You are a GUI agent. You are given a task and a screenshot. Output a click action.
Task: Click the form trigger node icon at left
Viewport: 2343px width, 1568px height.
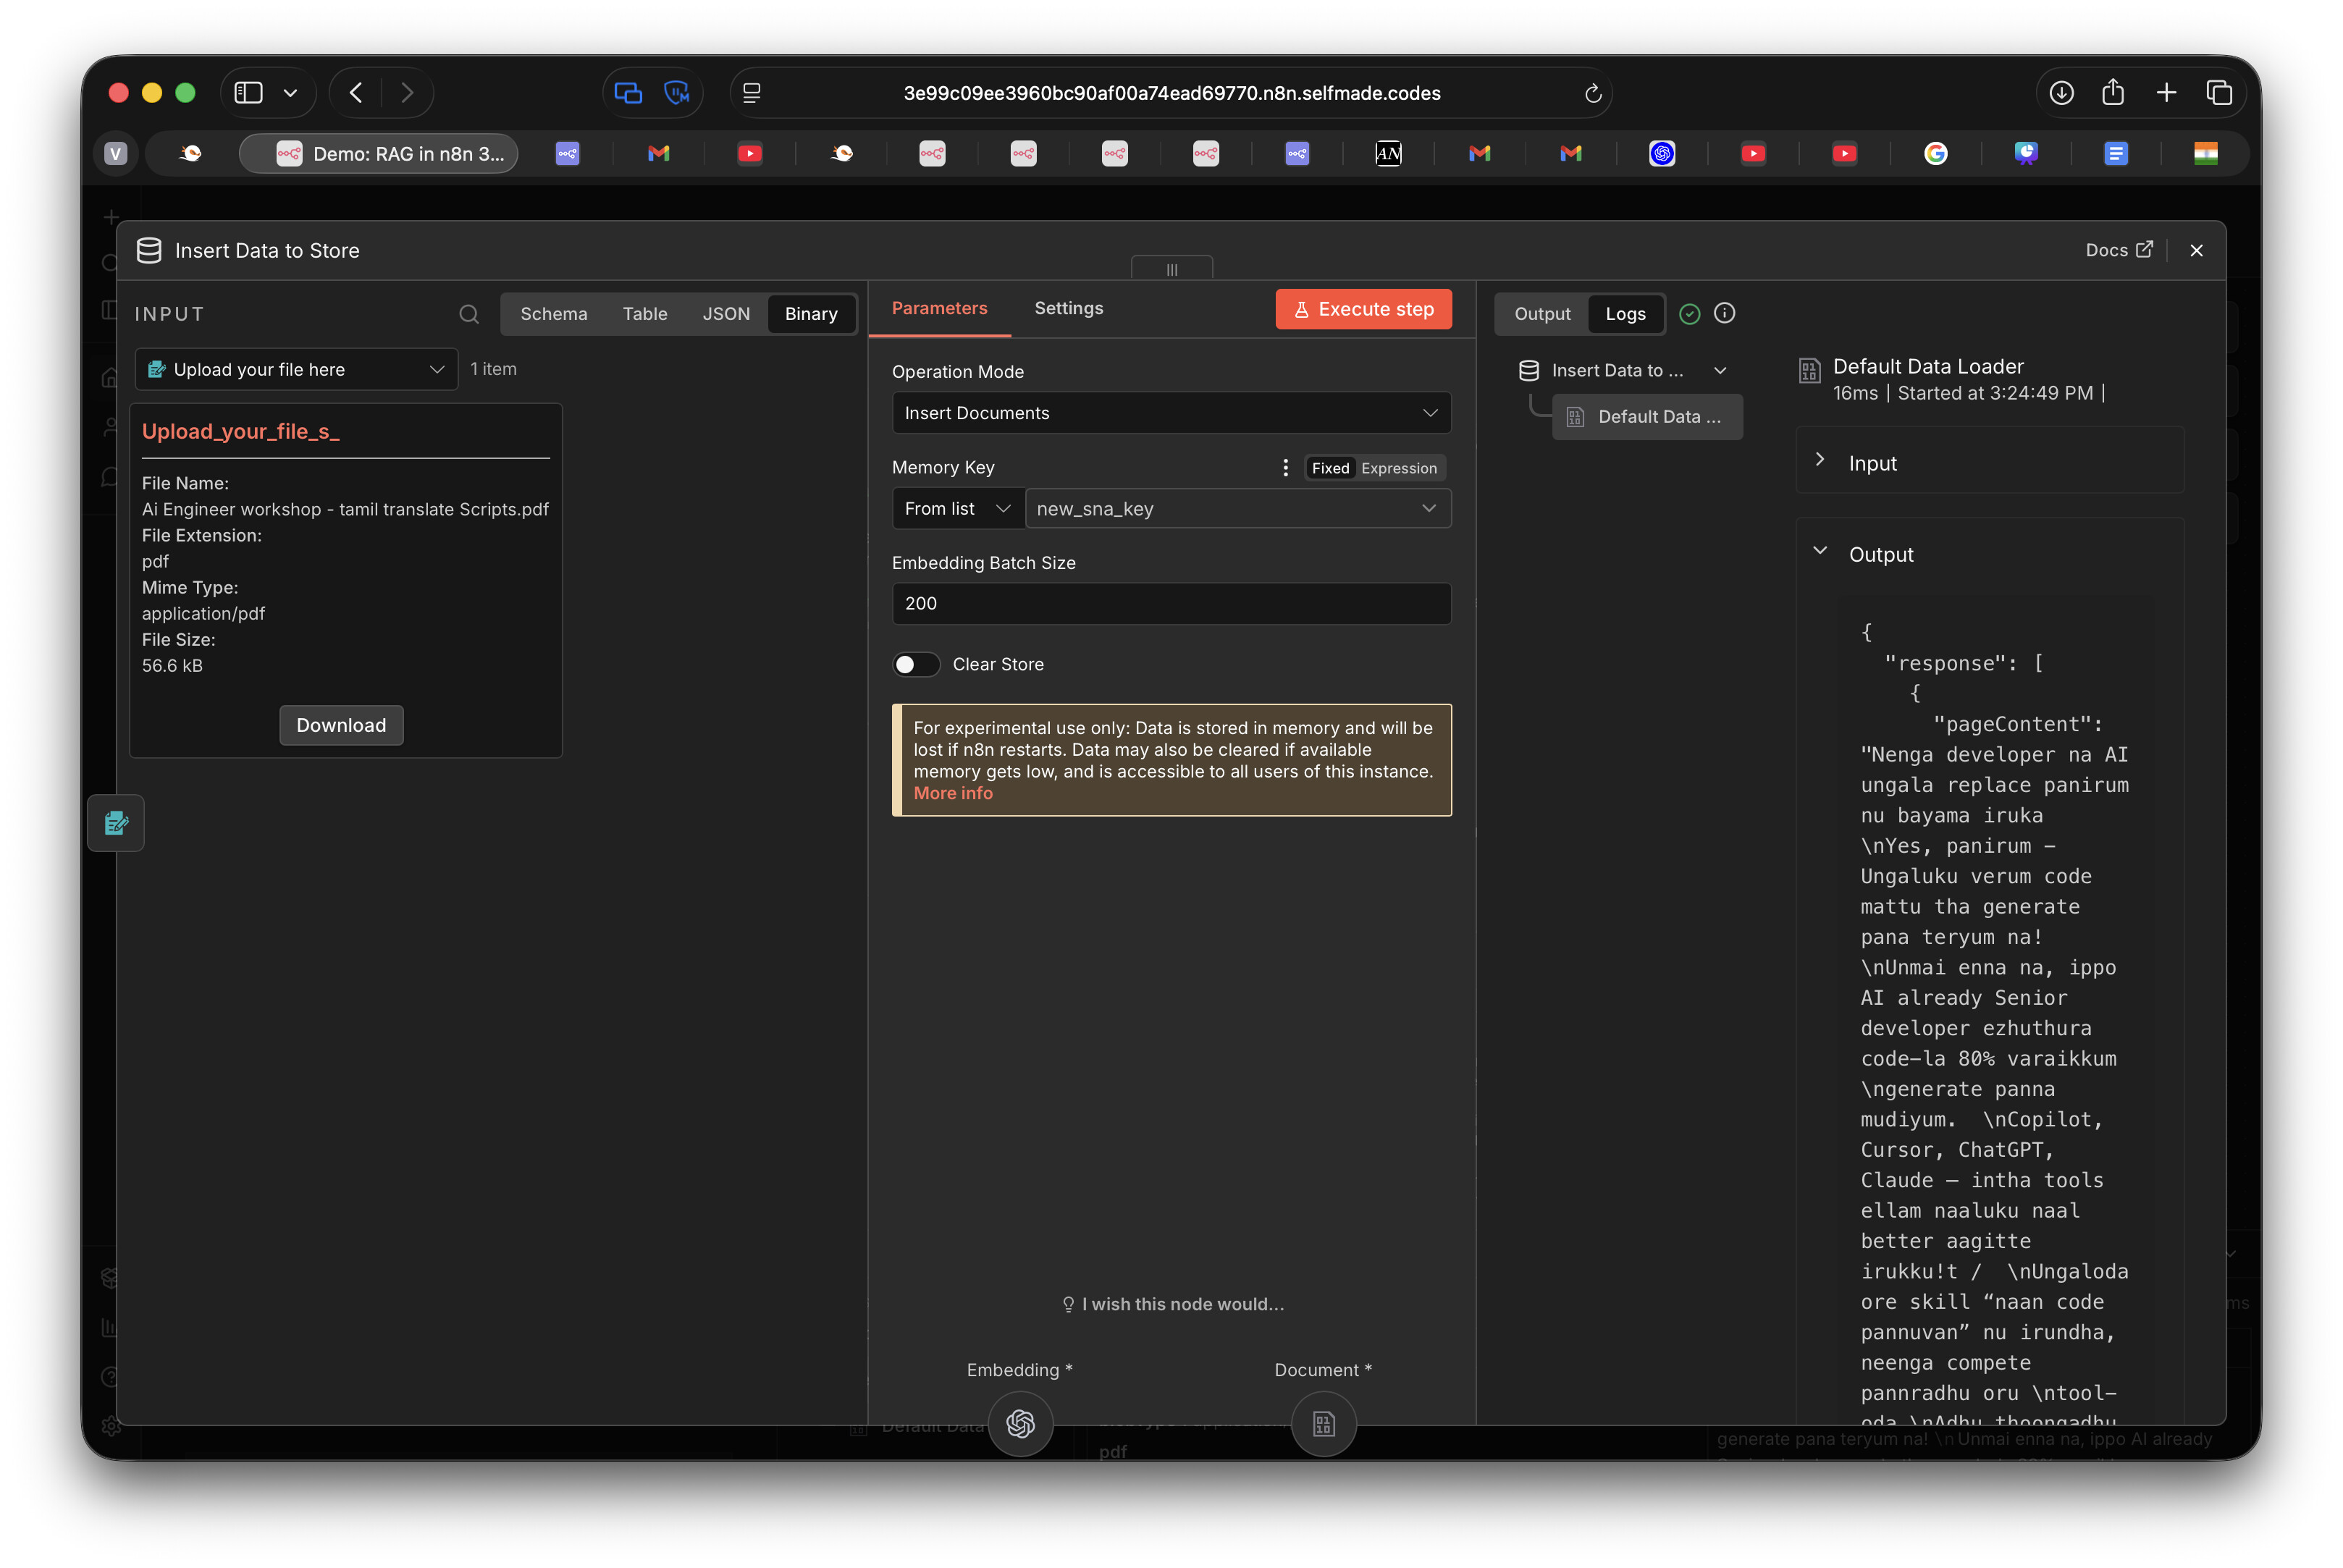(x=116, y=822)
